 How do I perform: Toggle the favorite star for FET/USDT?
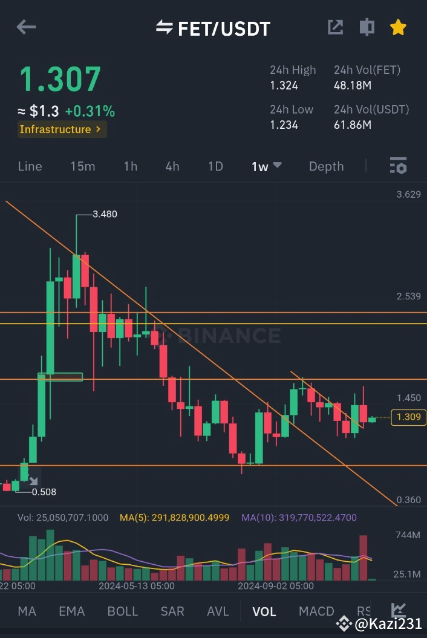pyautogui.click(x=398, y=27)
